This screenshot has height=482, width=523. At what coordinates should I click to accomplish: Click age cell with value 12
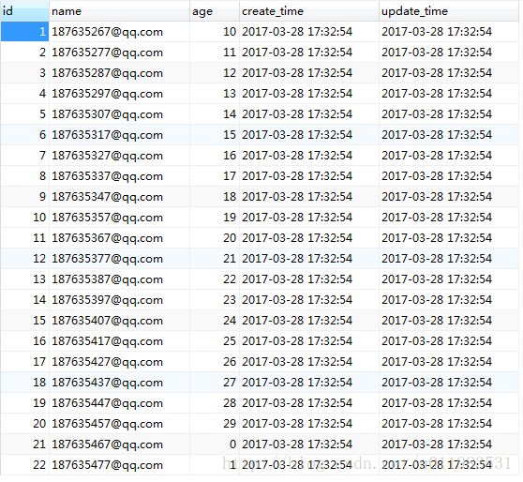[x=215, y=73]
